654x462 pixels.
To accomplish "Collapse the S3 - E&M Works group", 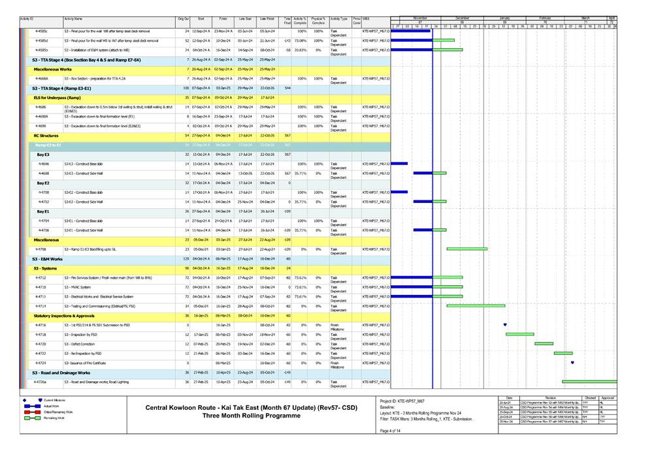I will pos(52,258).
